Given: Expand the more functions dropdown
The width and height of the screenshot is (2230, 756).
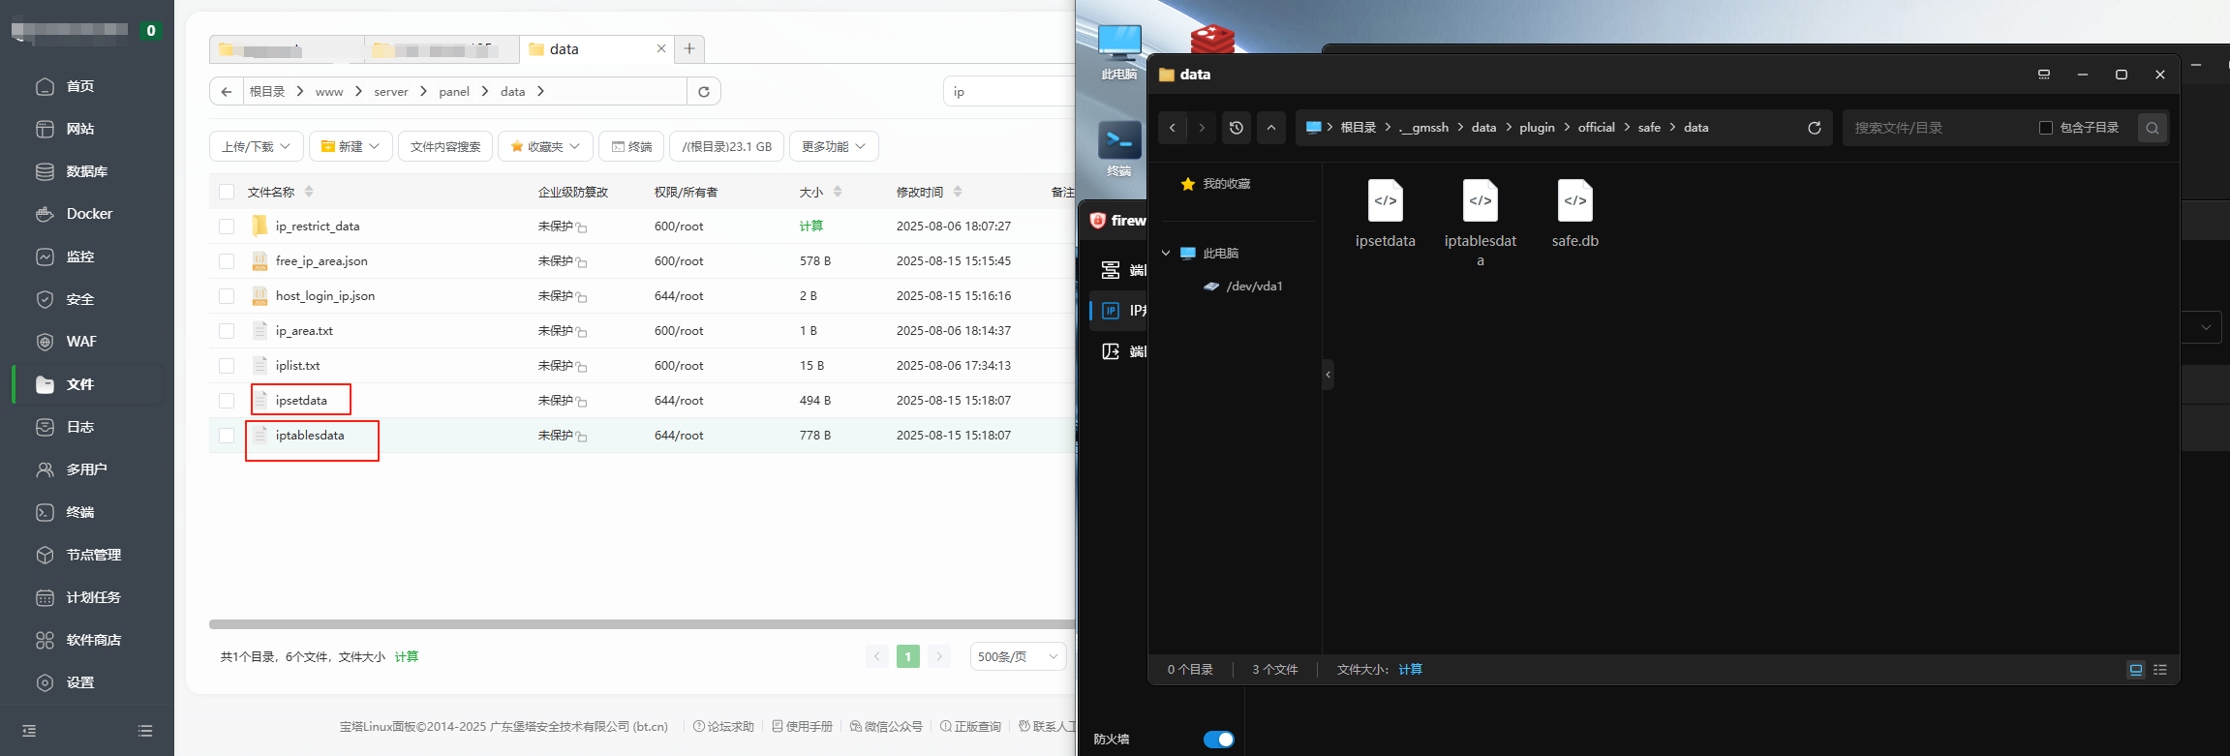Looking at the screenshot, I should (834, 147).
